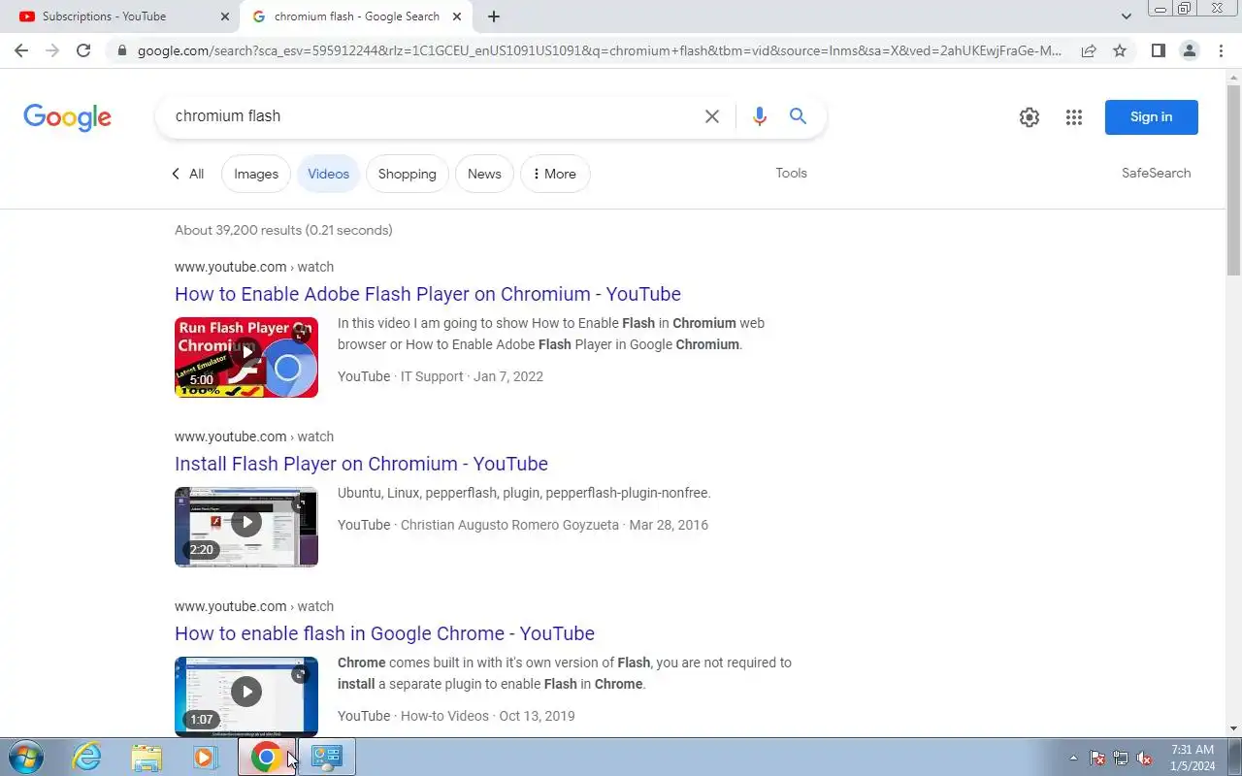Click the About 39,200 results text
Screen dimensions: 1242x776
pos(283,230)
